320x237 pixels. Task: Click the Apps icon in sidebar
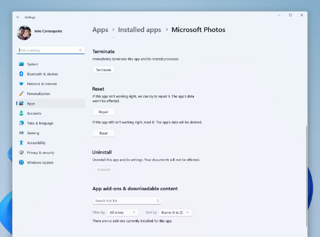[x=21, y=104]
